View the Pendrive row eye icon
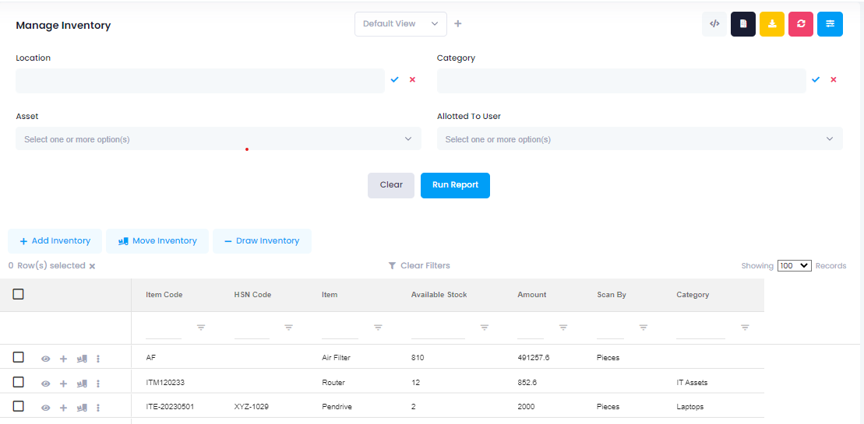This screenshot has height=424, width=864. 46,408
